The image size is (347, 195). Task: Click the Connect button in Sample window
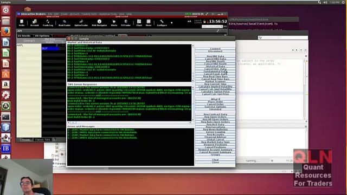[215, 49]
